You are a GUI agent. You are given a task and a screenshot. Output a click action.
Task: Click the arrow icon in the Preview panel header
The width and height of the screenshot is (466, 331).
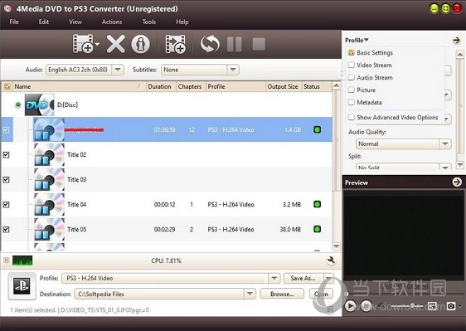(x=457, y=182)
